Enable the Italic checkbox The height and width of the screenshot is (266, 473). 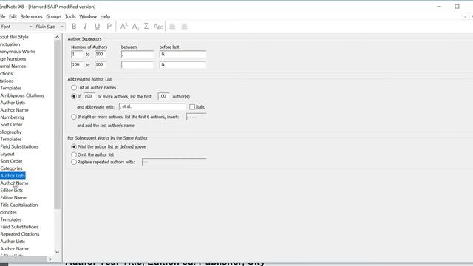click(192, 107)
